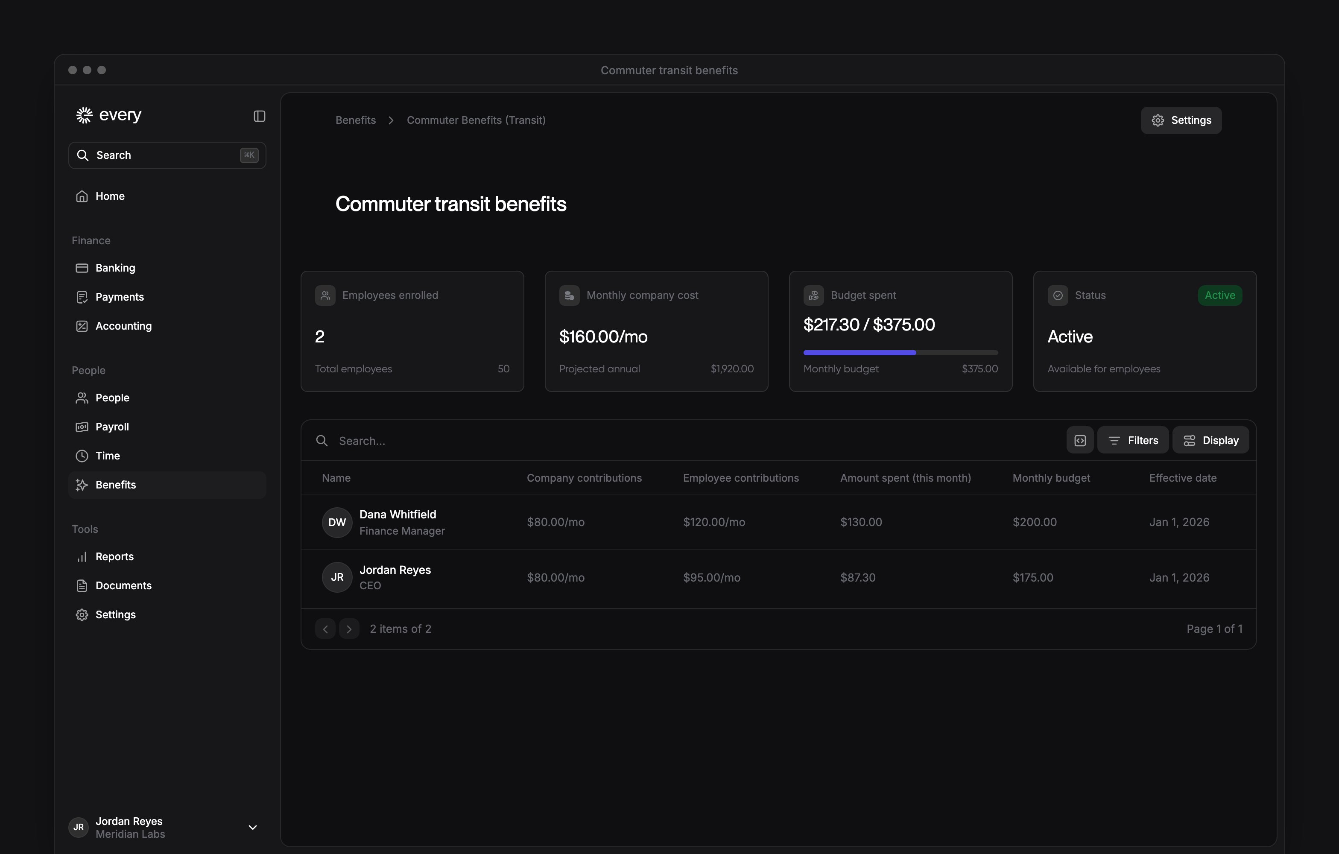1339x854 pixels.
Task: Click the top-right Settings button
Action: [1181, 121]
